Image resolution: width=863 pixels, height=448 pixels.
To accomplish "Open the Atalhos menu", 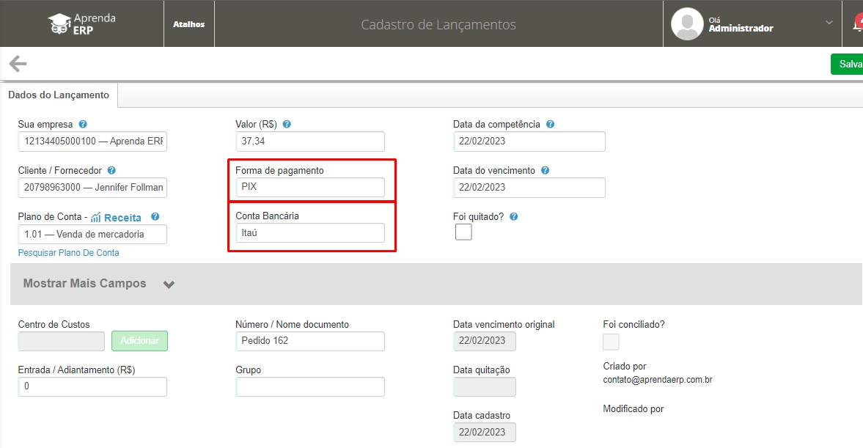I will 188,24.
